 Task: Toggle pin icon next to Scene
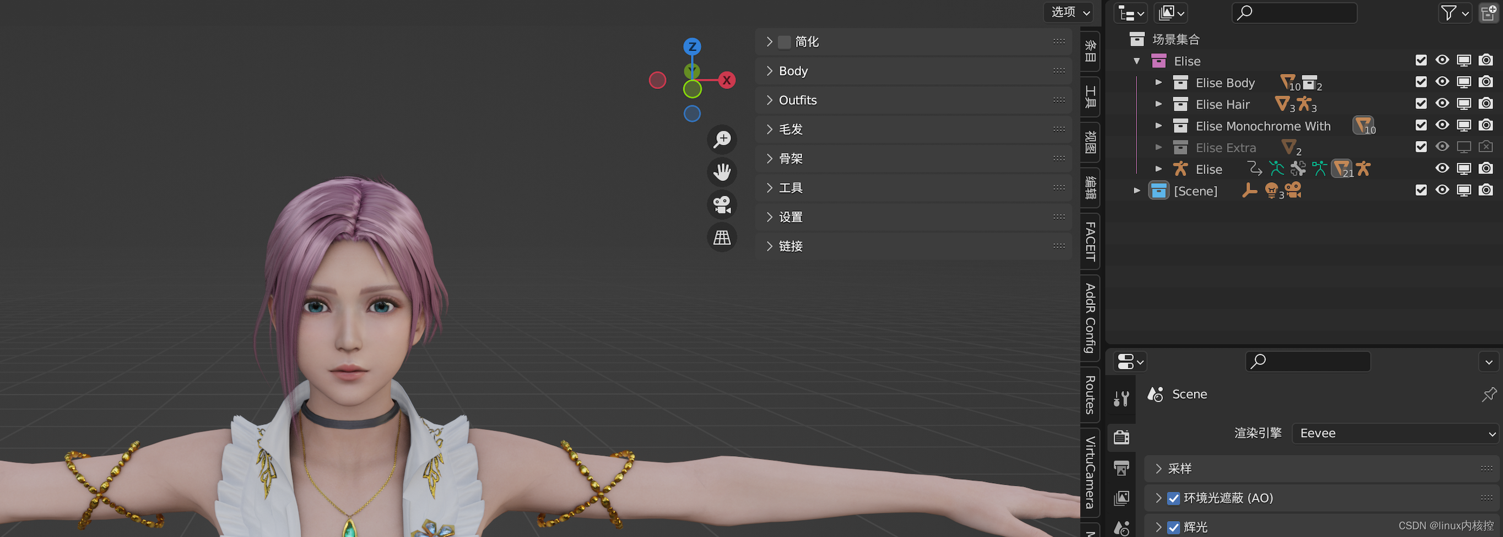(x=1489, y=394)
